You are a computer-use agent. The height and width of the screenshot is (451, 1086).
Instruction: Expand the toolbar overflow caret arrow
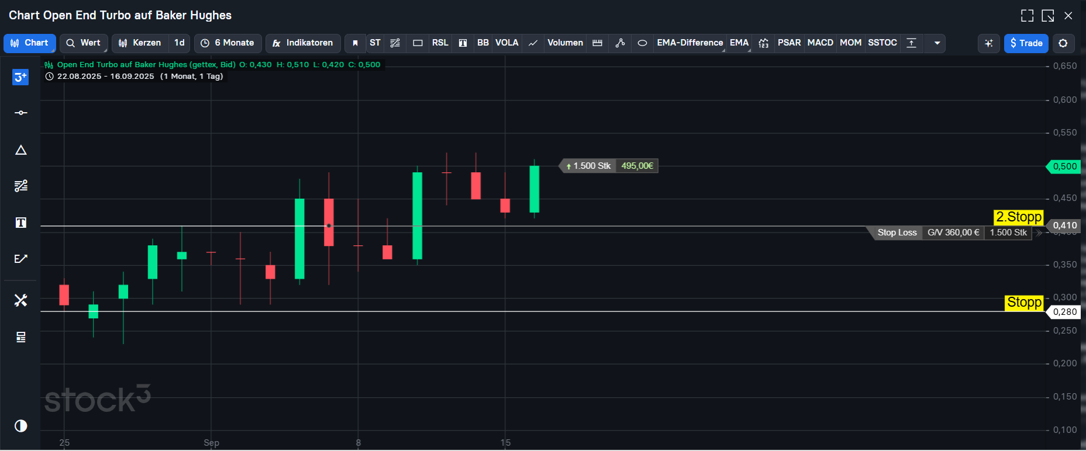click(x=937, y=43)
